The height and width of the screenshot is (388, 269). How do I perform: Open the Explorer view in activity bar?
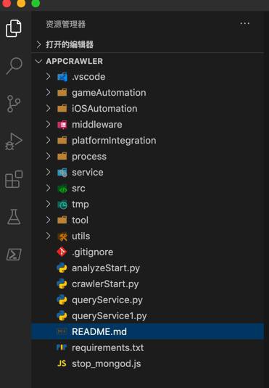point(14,28)
